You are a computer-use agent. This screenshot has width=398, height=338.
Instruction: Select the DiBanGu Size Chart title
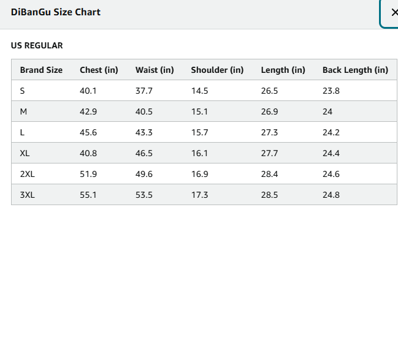pos(56,12)
